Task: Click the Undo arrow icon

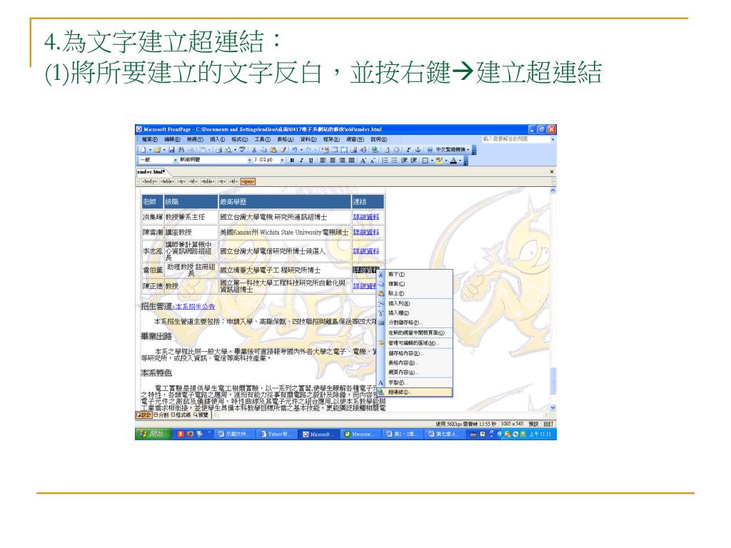Action: point(295,150)
